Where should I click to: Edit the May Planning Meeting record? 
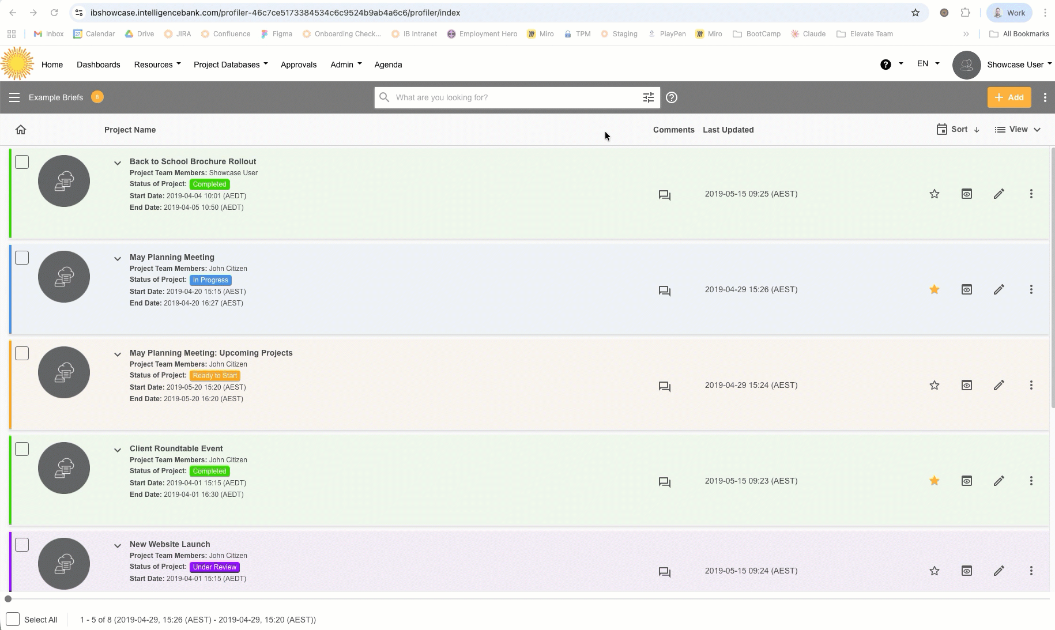999,289
